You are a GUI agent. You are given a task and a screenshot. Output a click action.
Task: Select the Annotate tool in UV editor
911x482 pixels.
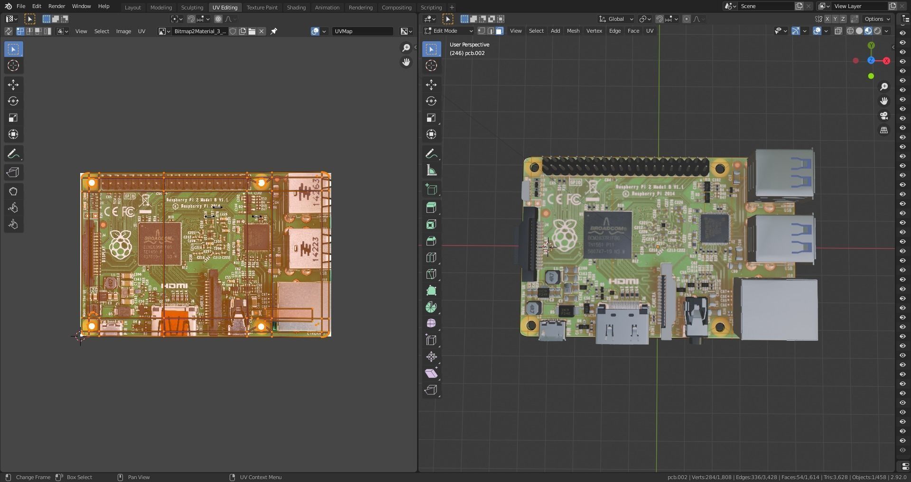[x=13, y=154]
